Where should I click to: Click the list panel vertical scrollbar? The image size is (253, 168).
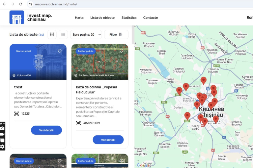(x=133, y=35)
